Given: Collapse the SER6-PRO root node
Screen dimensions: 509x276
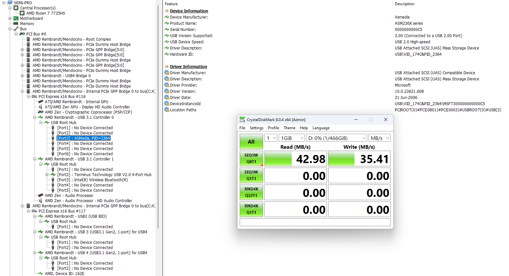Looking at the screenshot, I should (x=4, y=3).
